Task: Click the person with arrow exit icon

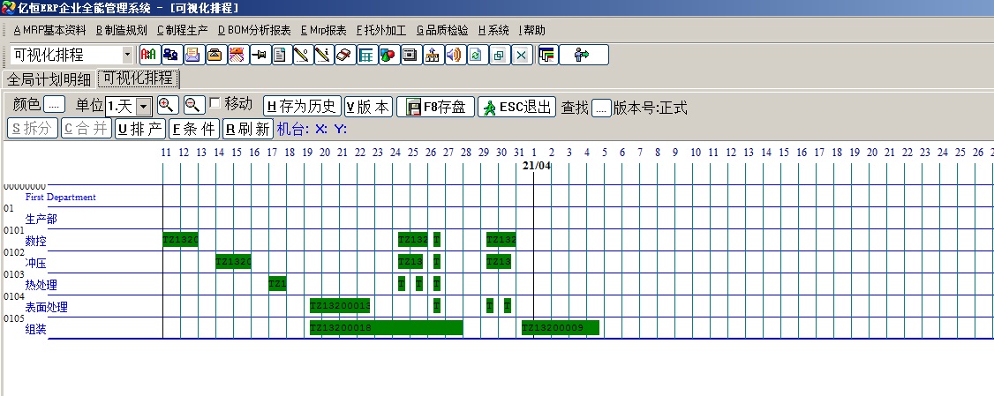Action: point(584,56)
